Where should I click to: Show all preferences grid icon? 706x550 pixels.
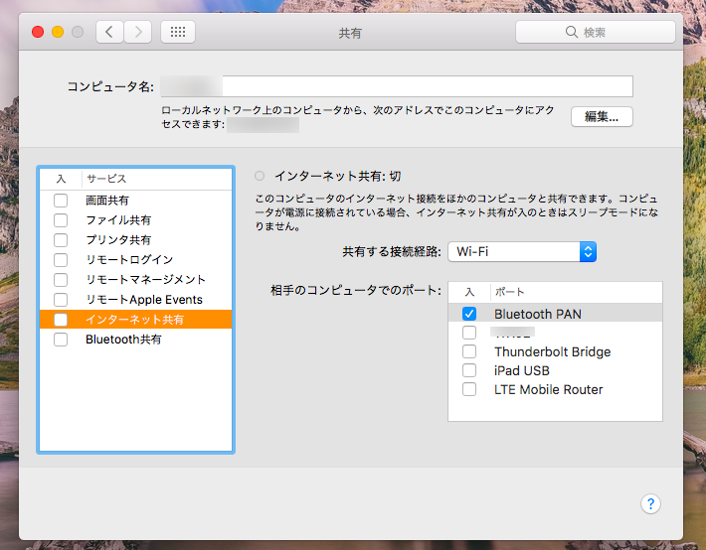[178, 32]
